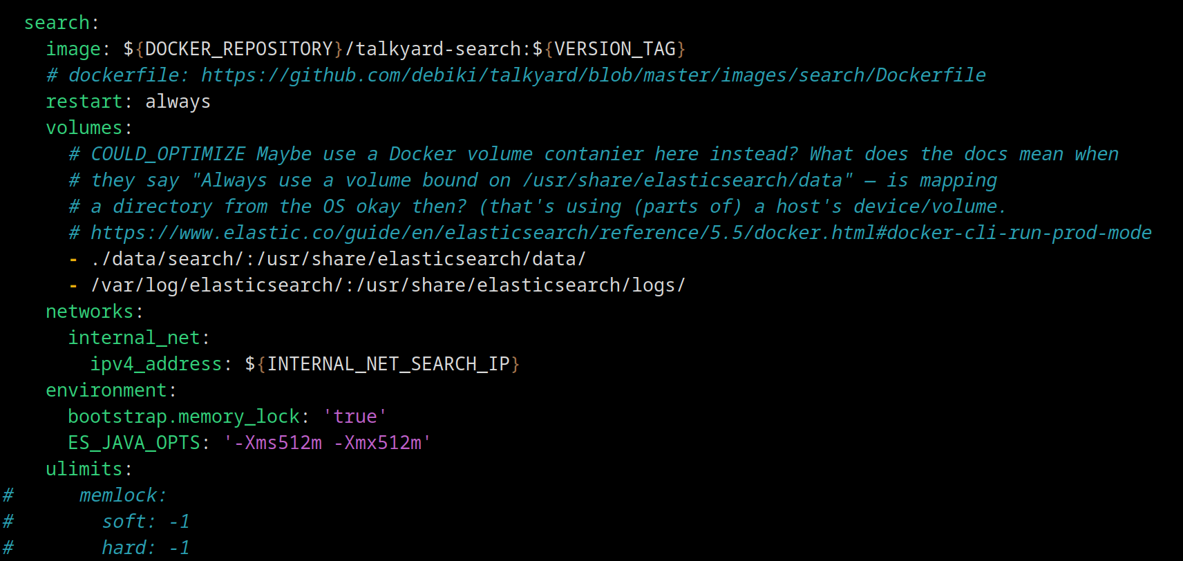
Task: Click the '-Xms512m -Xmx512m' string value
Action: [x=328, y=443]
